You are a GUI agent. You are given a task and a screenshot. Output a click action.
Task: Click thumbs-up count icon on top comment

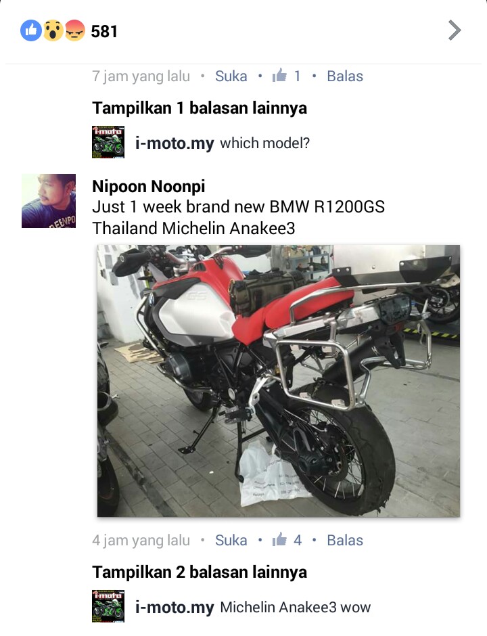279,76
